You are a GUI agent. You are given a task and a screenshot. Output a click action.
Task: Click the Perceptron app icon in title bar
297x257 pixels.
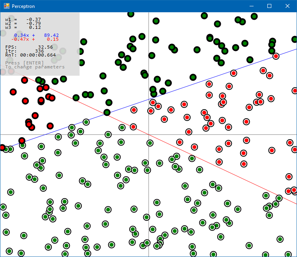6,6
